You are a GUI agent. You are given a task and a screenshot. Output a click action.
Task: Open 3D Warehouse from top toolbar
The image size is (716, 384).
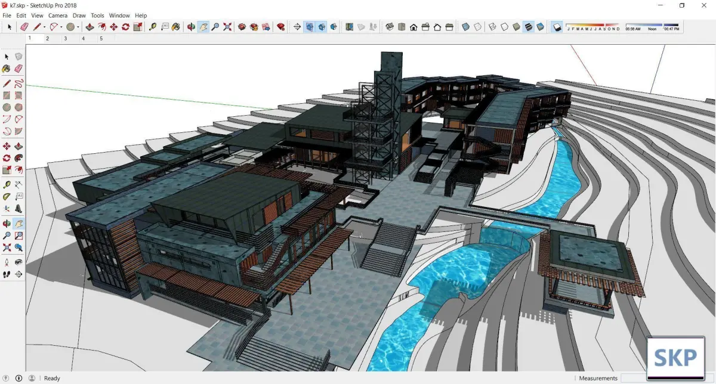point(242,27)
